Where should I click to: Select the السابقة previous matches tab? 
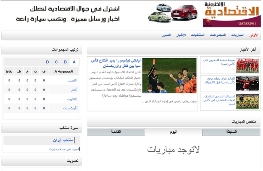[231, 132]
